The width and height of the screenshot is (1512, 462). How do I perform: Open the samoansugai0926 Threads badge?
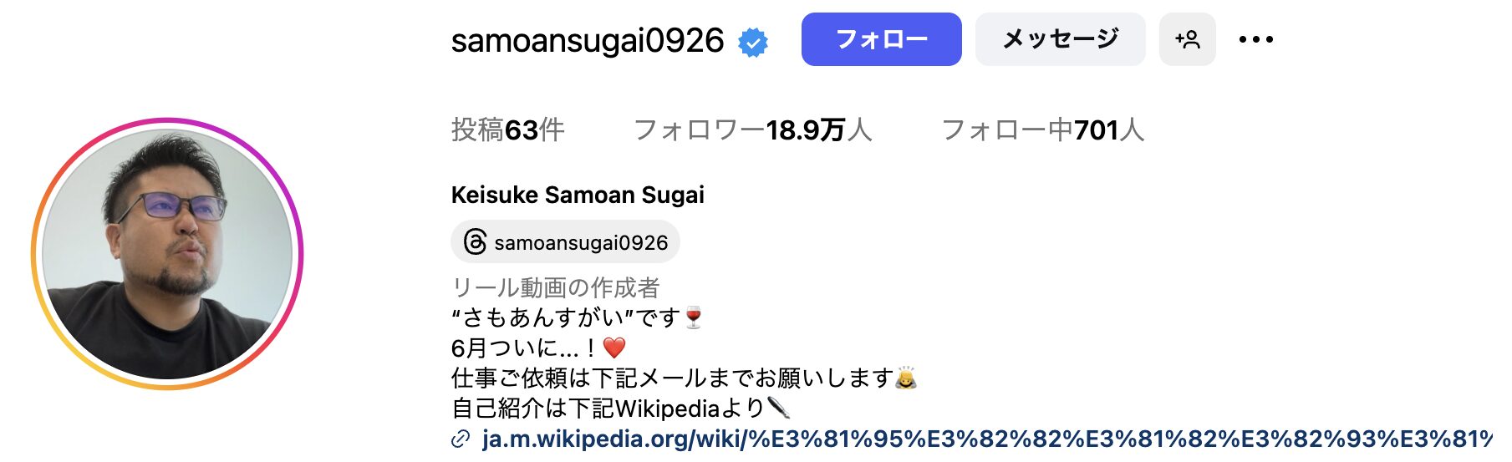565,242
